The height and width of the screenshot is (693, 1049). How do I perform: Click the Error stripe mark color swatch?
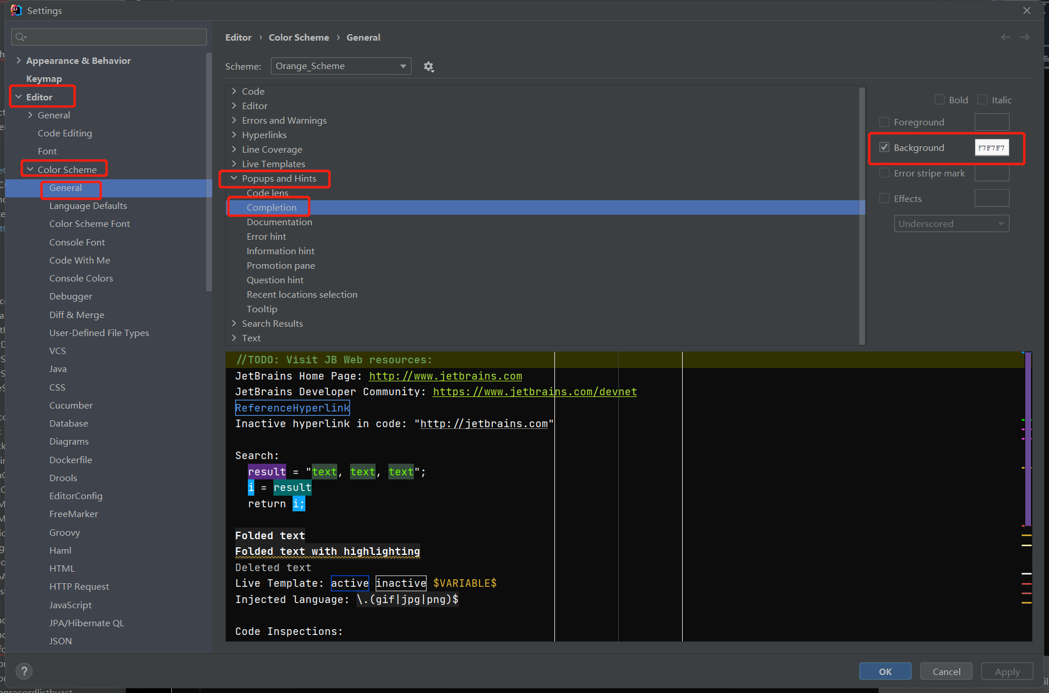pos(992,173)
